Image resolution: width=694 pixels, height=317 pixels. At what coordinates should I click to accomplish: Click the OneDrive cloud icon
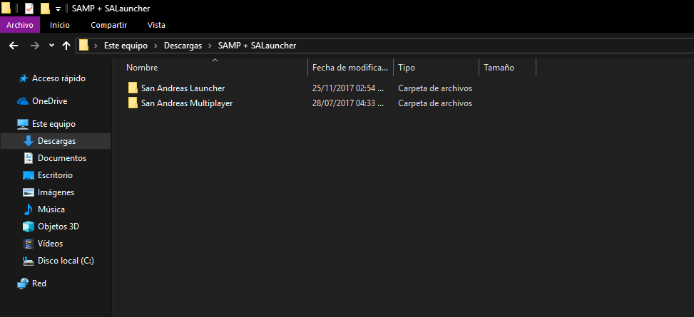click(23, 102)
